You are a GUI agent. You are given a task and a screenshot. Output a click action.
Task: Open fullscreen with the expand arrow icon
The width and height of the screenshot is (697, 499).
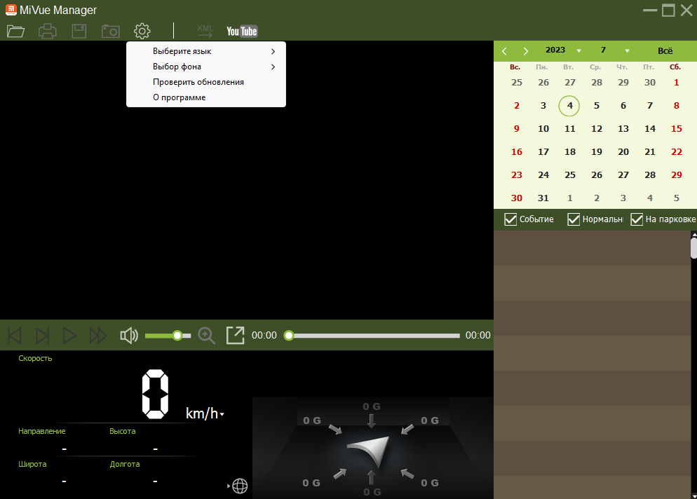coord(235,336)
